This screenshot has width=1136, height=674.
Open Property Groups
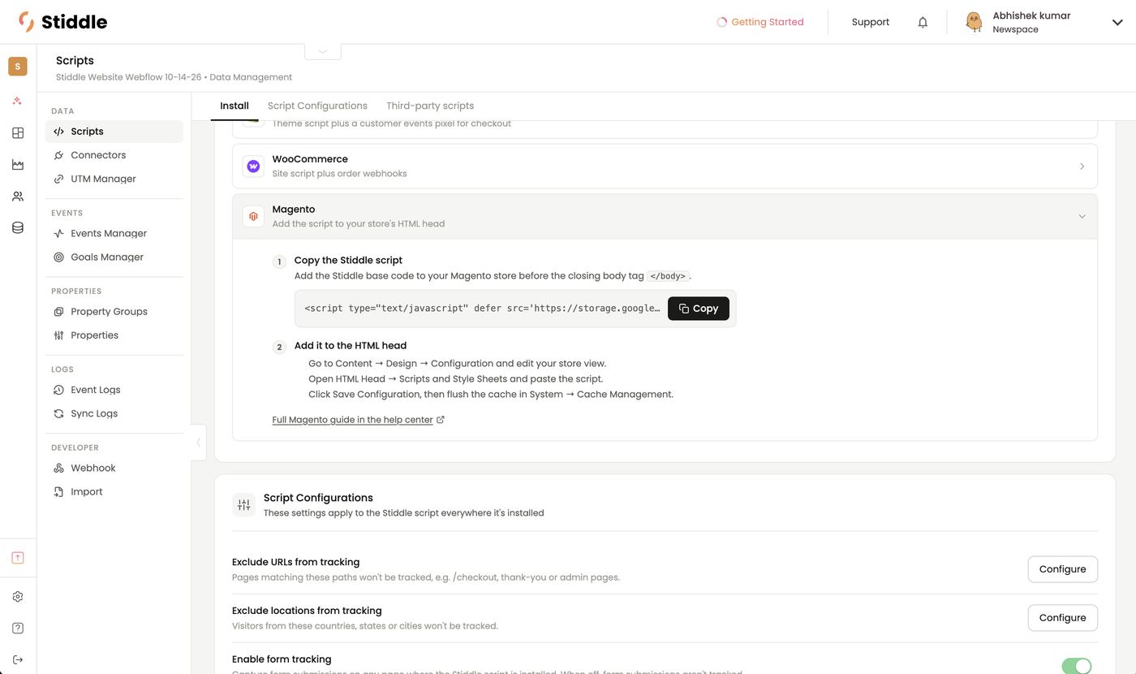[x=114, y=311]
